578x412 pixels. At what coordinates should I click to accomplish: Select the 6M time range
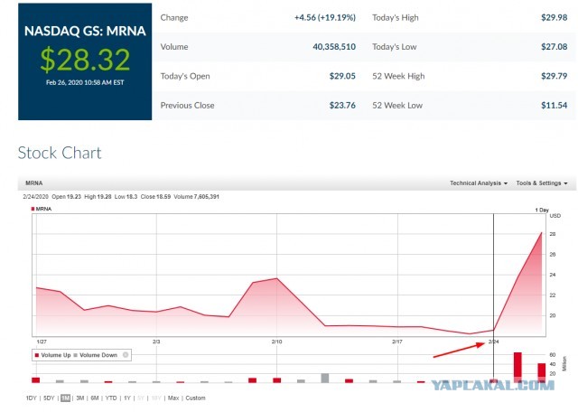click(95, 398)
